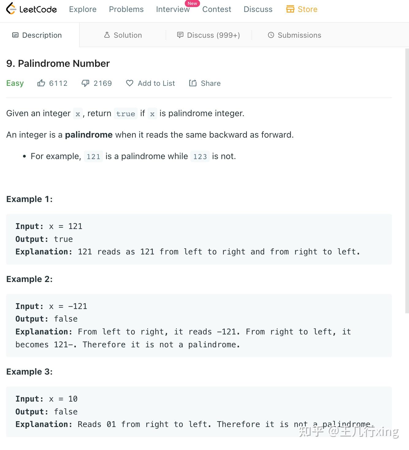Switch to the Solution tab
Viewport: 409px width, 450px height.
coord(123,35)
